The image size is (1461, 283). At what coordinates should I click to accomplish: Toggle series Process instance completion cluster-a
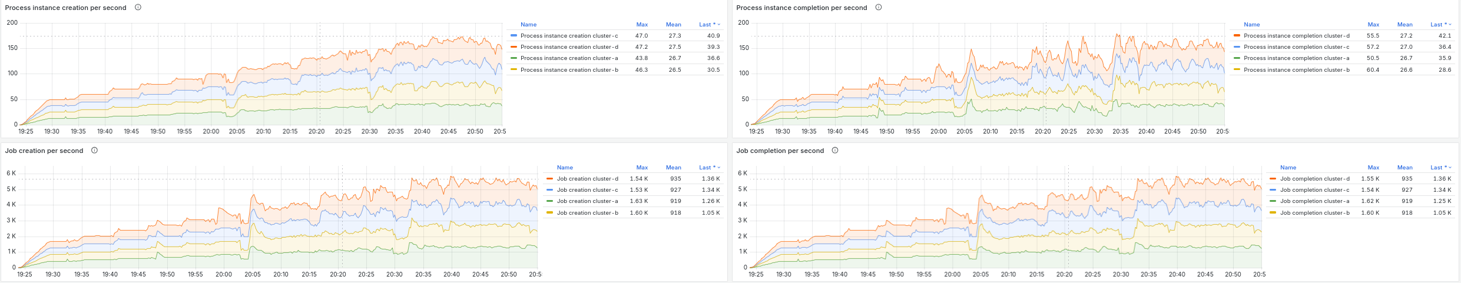(1297, 58)
